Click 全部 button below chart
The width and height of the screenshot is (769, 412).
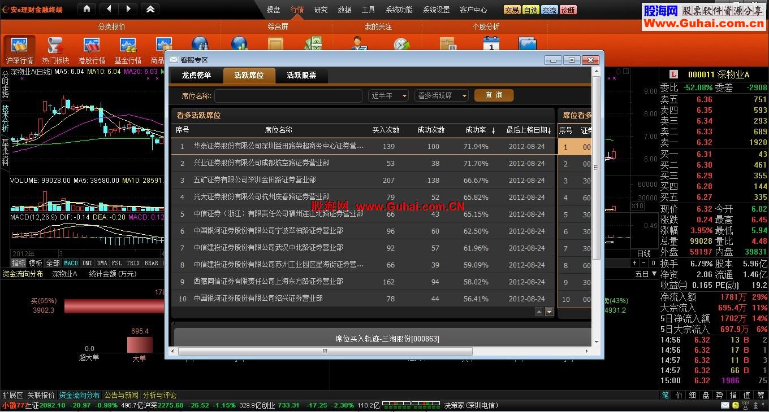pyautogui.click(x=53, y=263)
